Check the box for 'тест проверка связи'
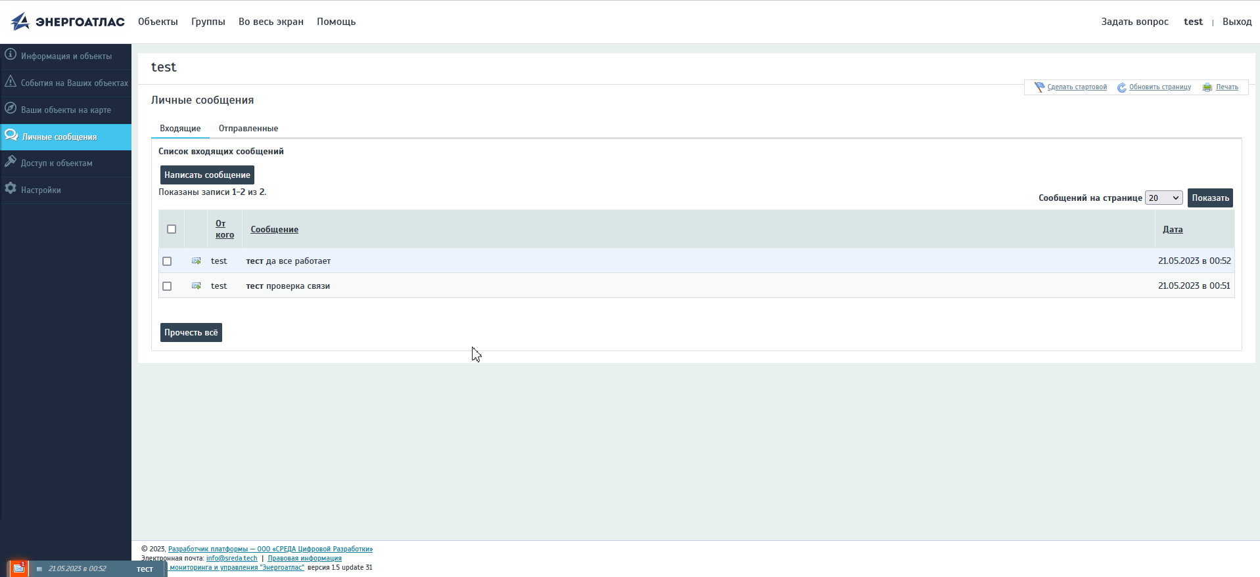Viewport: 1260px width, 577px height. [167, 286]
